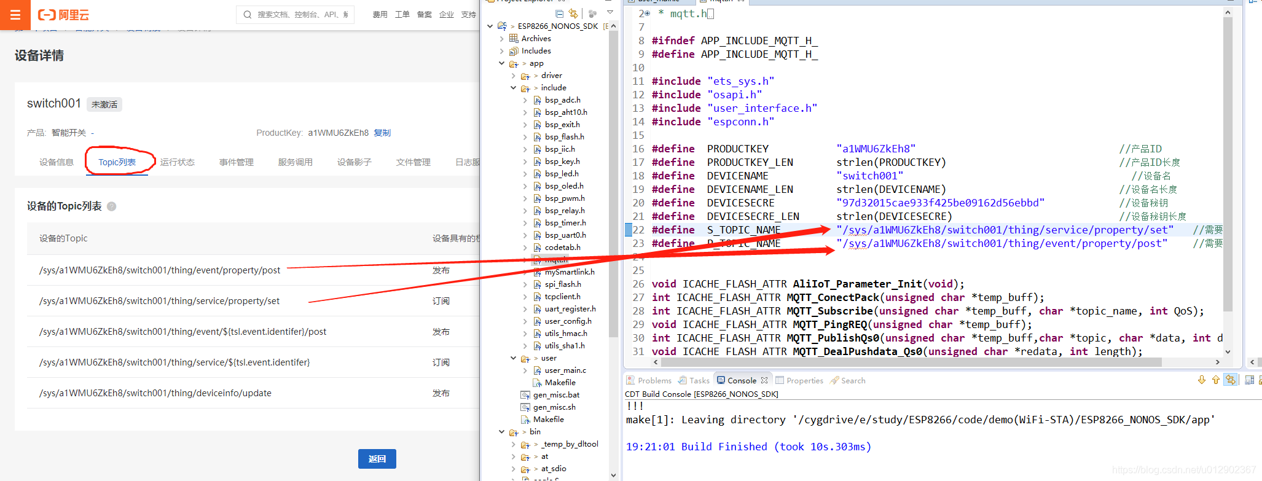
Task: Select the Includes icon in project tree
Action: coord(514,51)
